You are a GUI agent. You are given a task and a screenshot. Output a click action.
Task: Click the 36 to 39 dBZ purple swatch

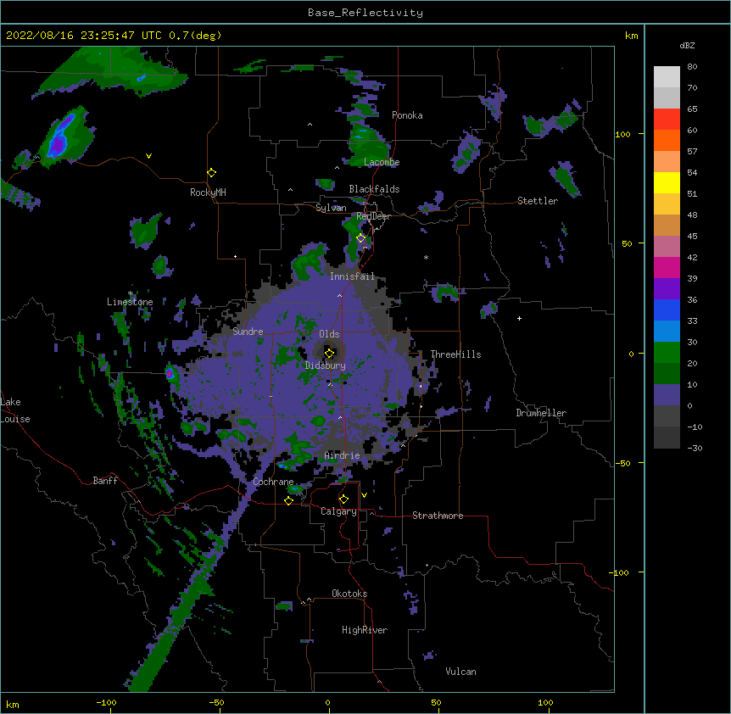tap(667, 288)
